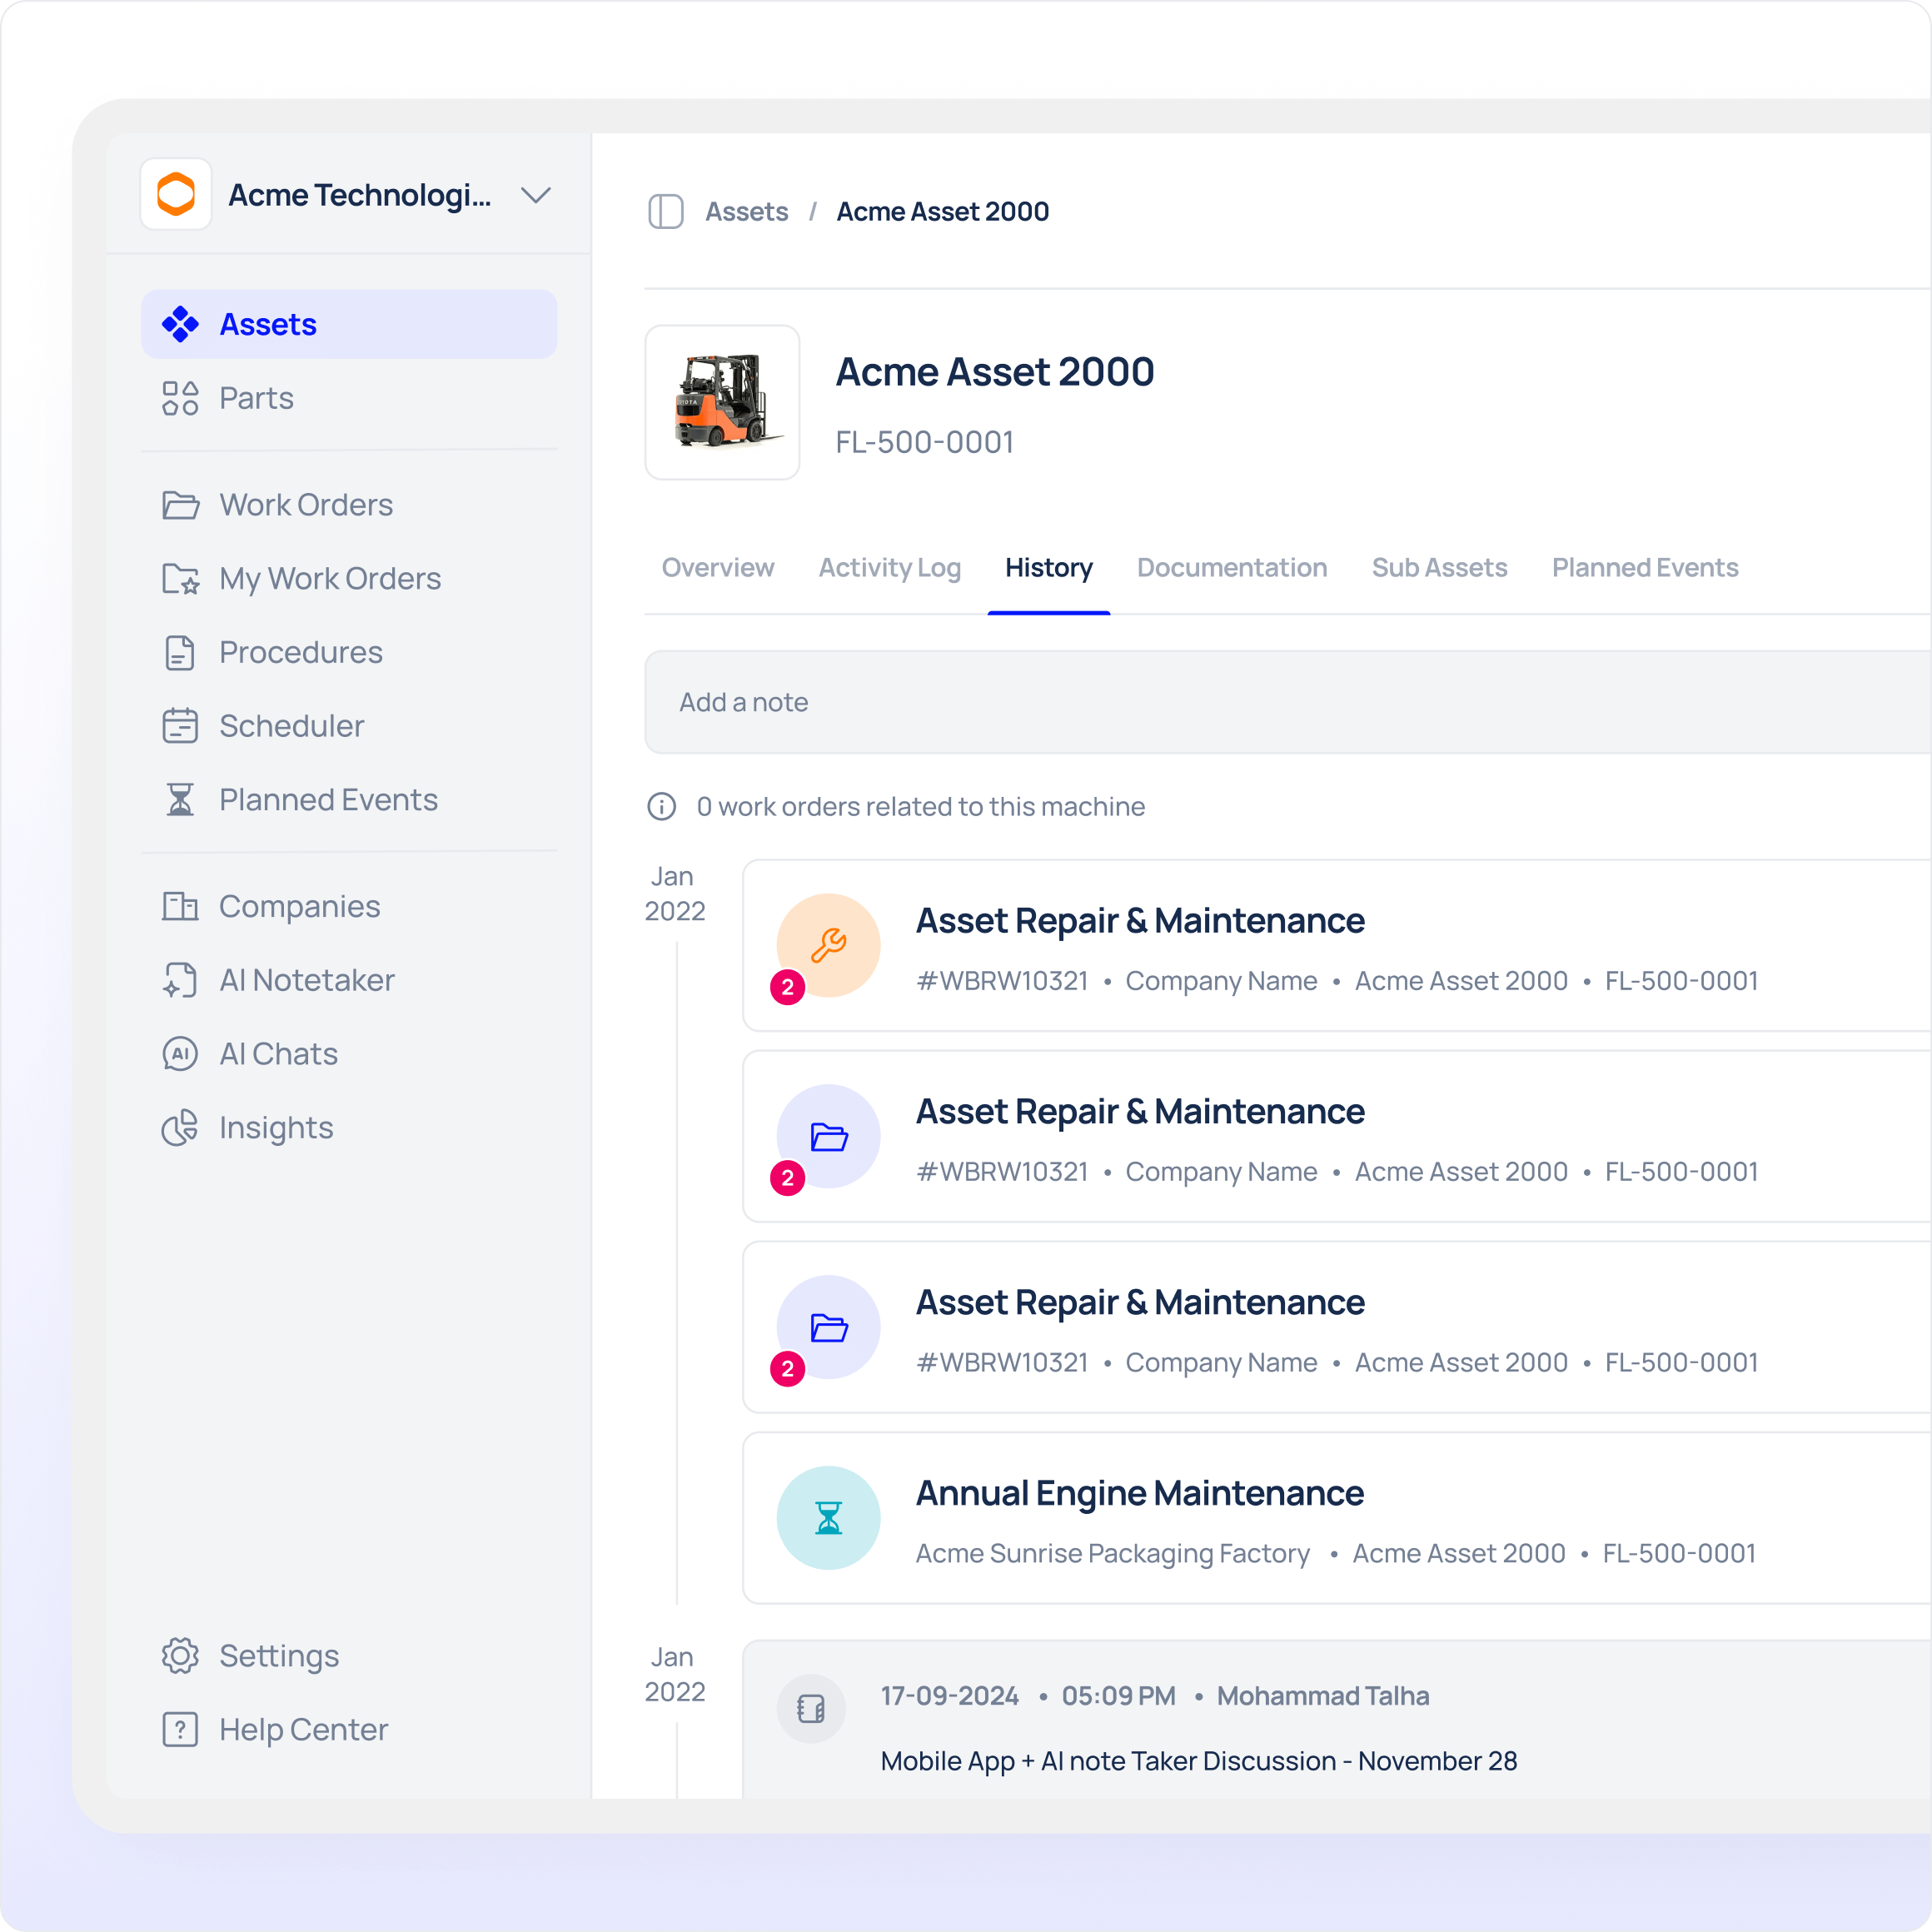Click the teal hourglass event icon
The height and width of the screenshot is (1932, 1932).
(828, 1518)
